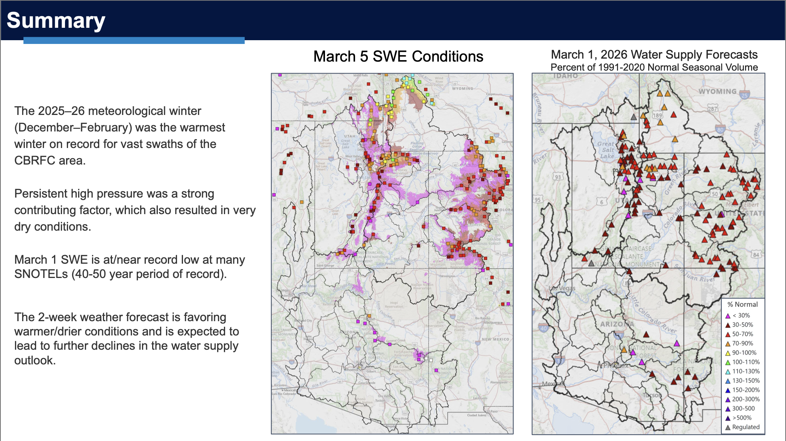Click the '% Normal' legend title
The height and width of the screenshot is (441, 786).
coord(742,304)
